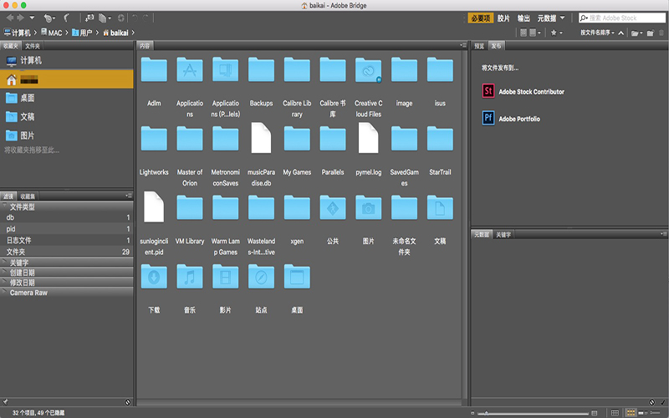This screenshot has height=418, width=669.
Task: Clear filters icon in filter panel
Action: [128, 402]
